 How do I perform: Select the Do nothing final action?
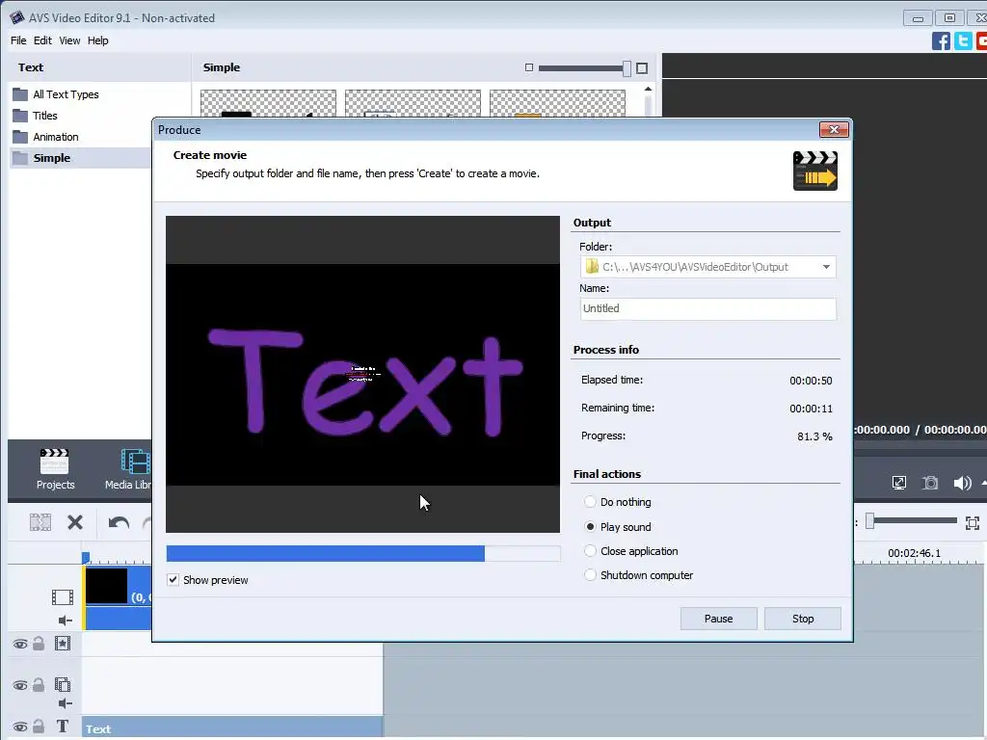pyautogui.click(x=590, y=501)
